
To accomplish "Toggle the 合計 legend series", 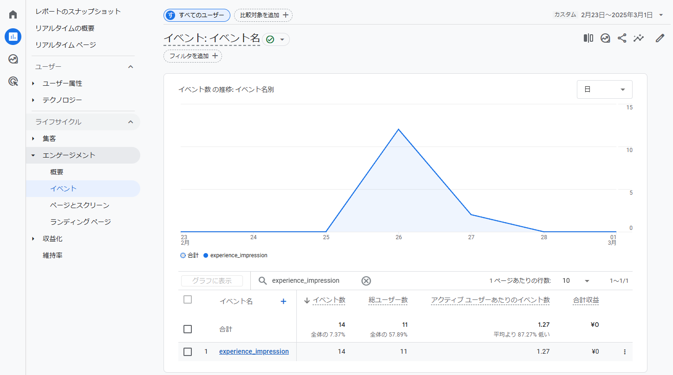I will coord(189,255).
